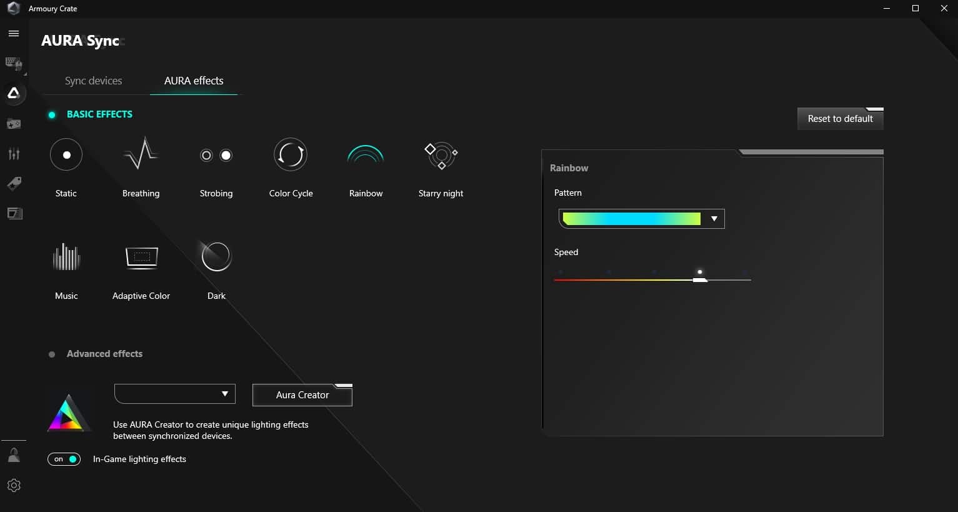Select the Color Cycle effect icon

click(x=291, y=154)
